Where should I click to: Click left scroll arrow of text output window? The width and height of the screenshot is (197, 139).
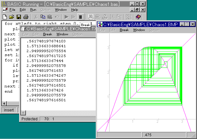point(23,114)
